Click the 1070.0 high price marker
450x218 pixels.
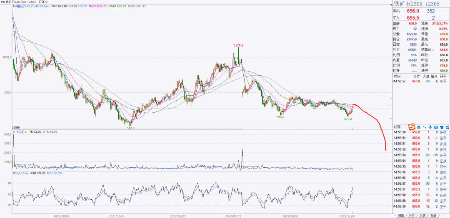pos(238,45)
